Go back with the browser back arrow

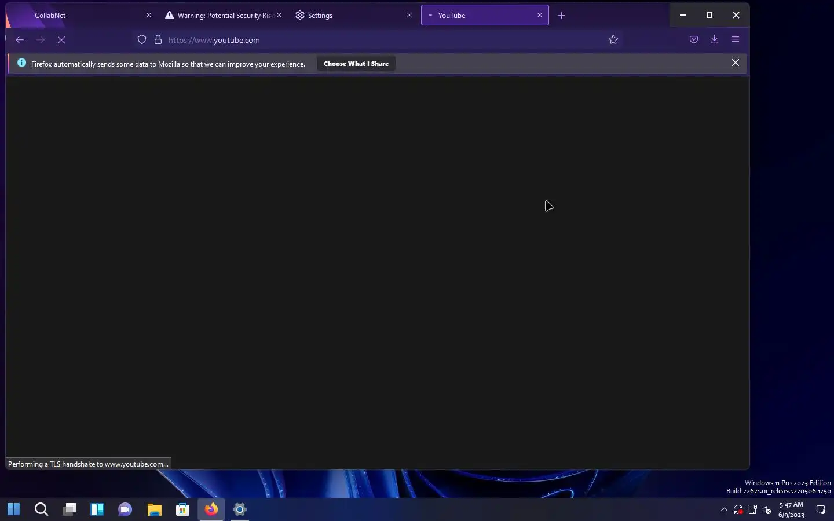point(20,40)
